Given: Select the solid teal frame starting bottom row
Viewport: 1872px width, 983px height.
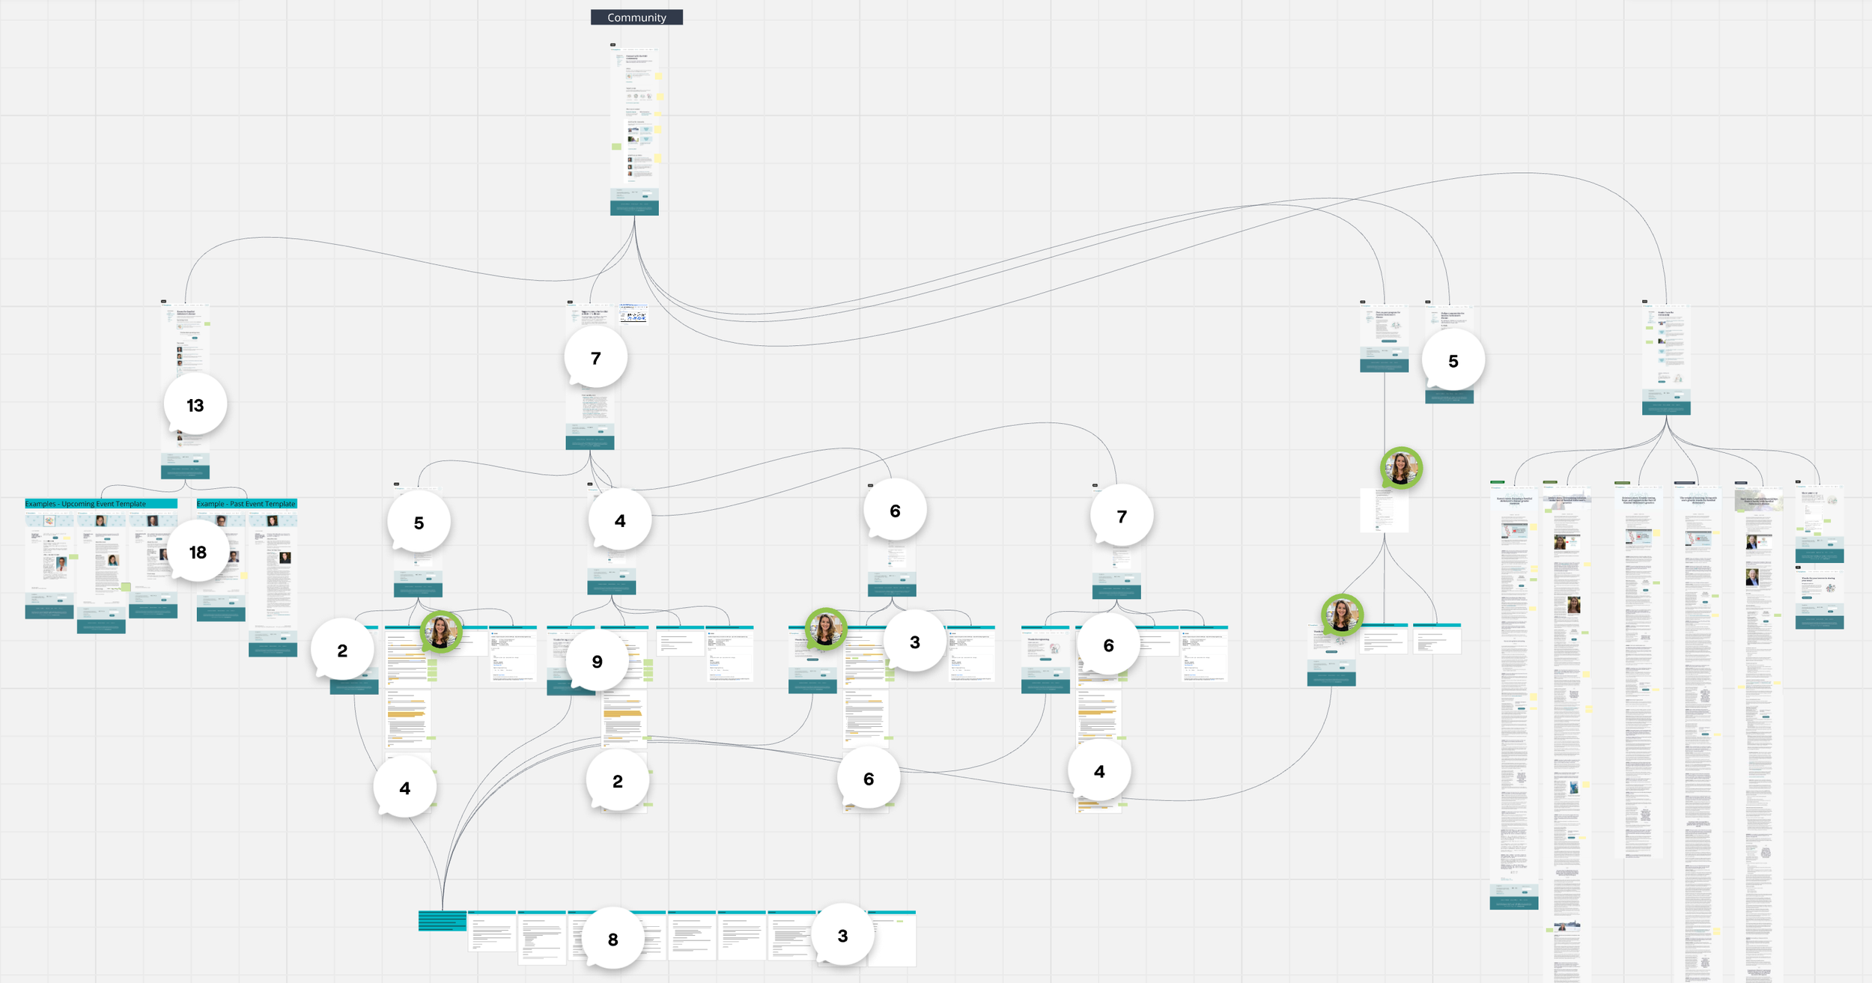Looking at the screenshot, I should coord(442,921).
